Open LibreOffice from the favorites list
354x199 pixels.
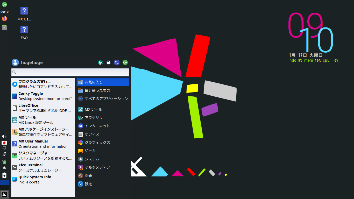click(43, 108)
